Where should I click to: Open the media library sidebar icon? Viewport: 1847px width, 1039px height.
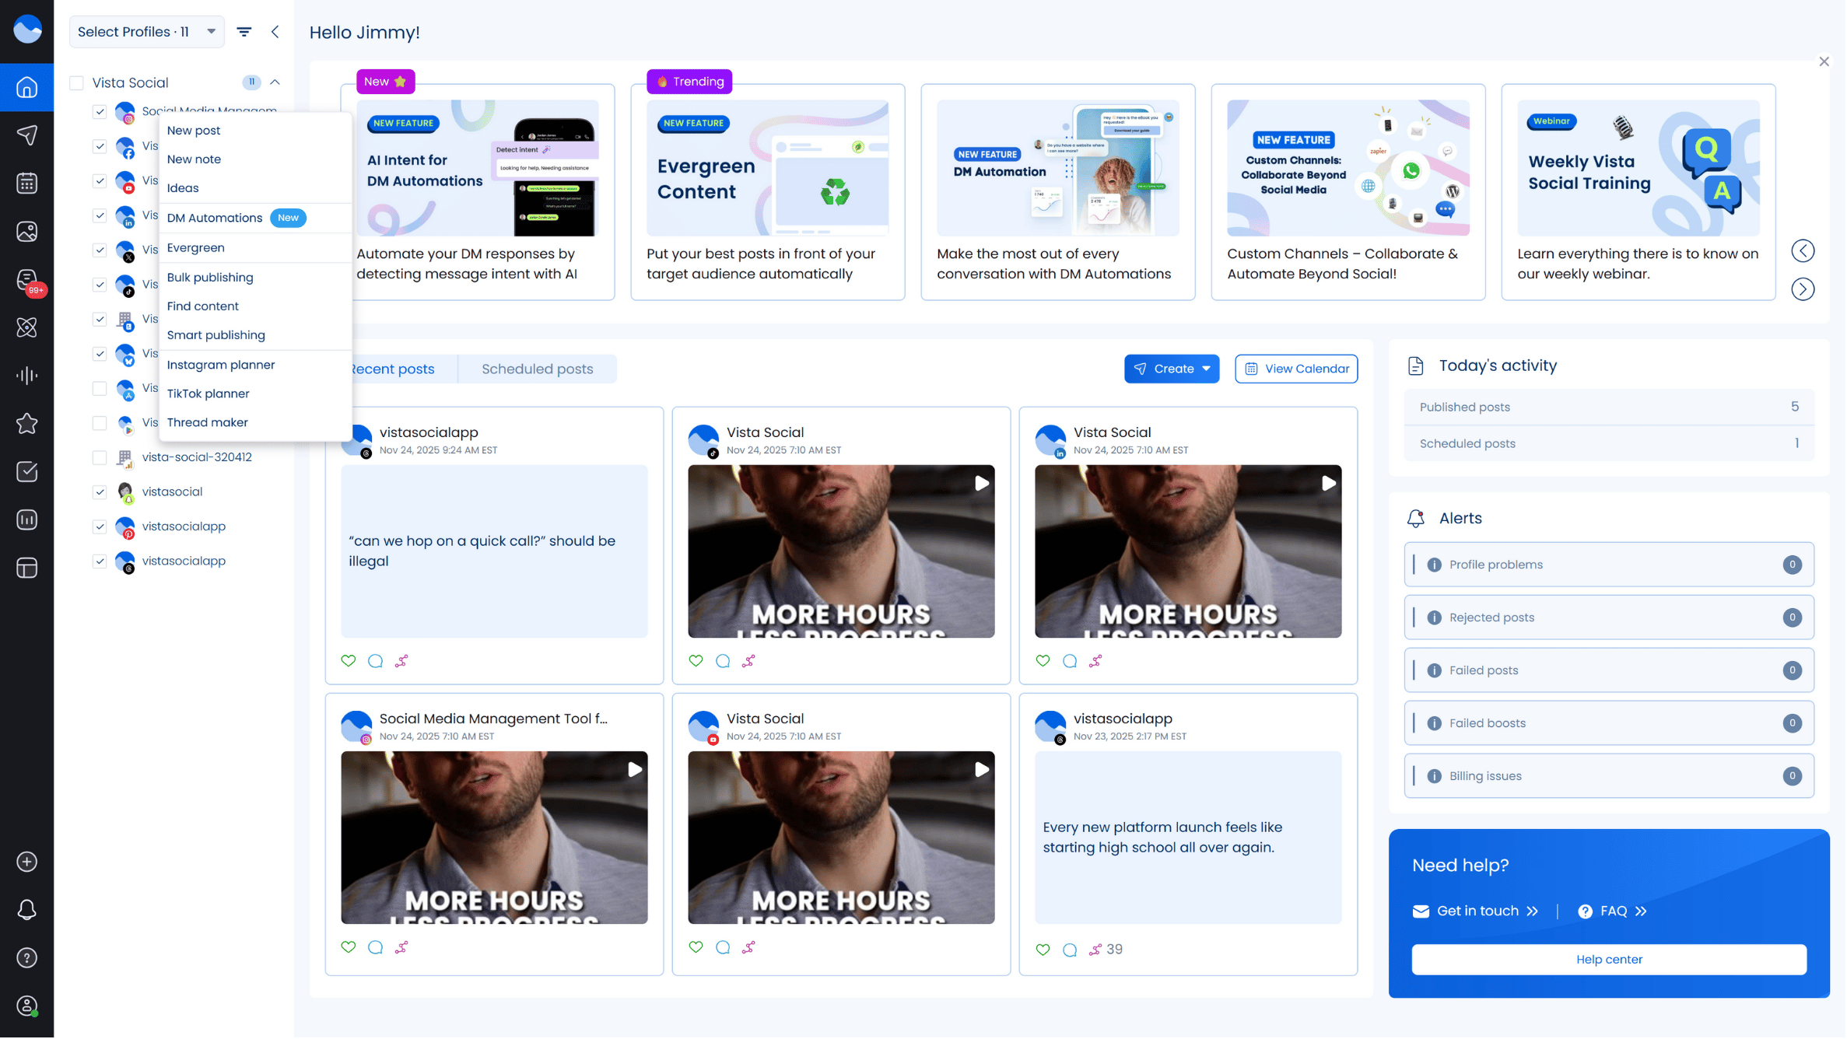point(26,232)
